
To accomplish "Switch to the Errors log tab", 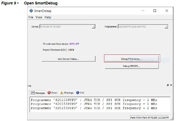I will (52, 93).
